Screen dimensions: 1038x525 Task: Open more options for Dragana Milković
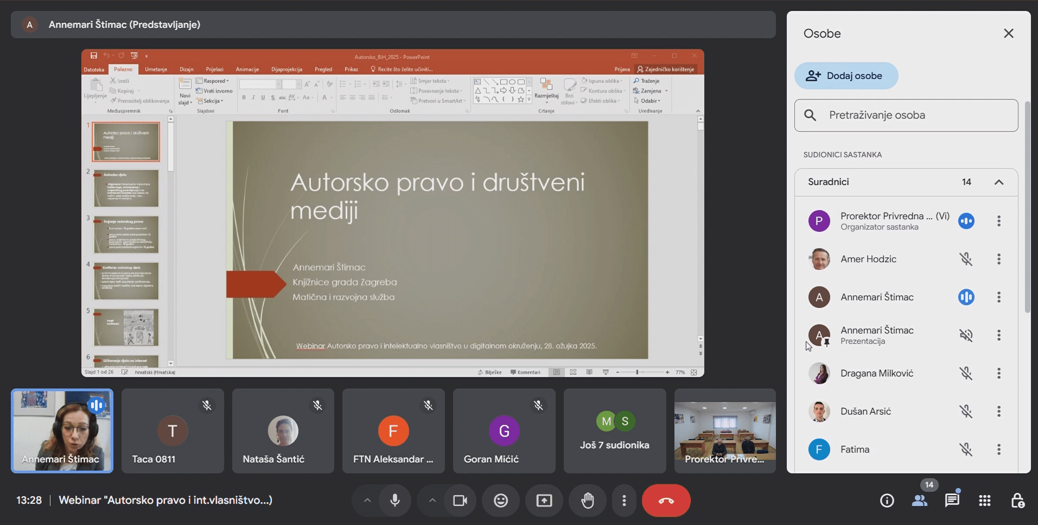tap(999, 373)
